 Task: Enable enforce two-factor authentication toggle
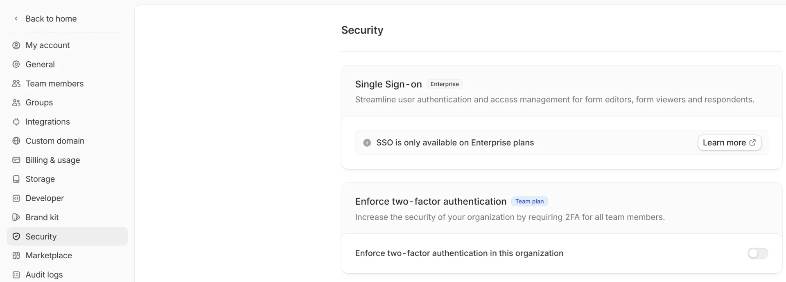758,253
